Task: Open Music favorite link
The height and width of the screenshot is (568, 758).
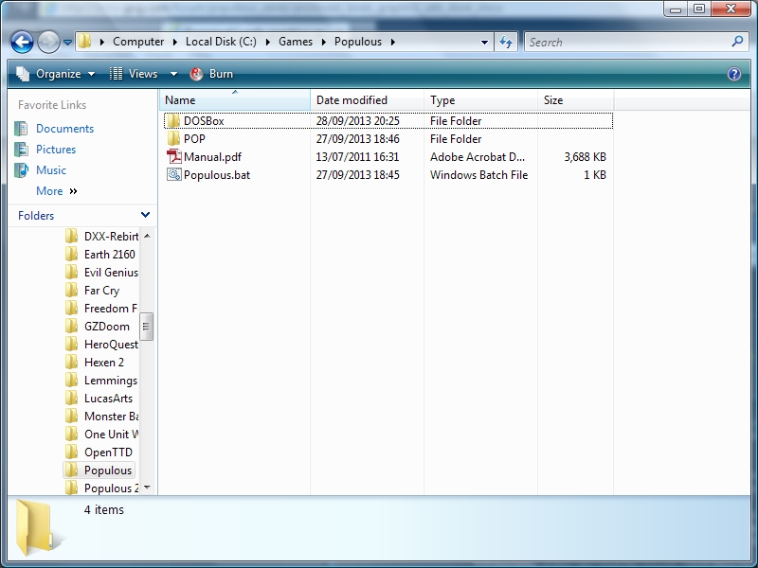Action: point(51,170)
